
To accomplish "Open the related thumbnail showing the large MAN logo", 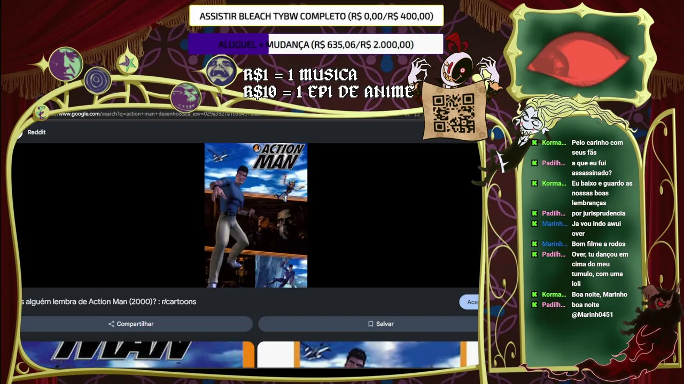I will 137,355.
